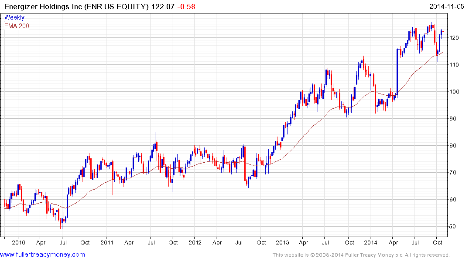Click the 100 price axis label
469x261 pixels.
(x=454, y=92)
